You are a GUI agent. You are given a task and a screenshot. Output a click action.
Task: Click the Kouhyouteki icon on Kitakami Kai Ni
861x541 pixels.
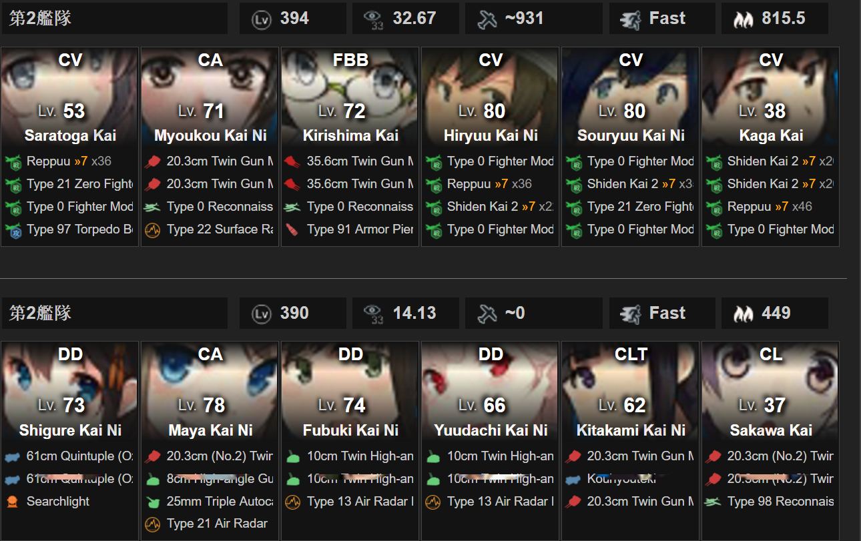[x=573, y=479]
